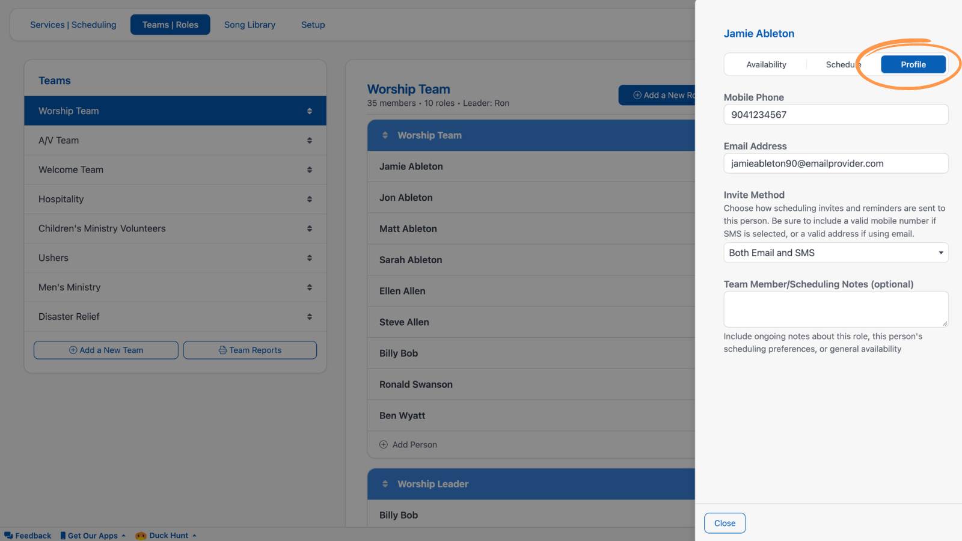Screen dimensions: 962x541
Task: Open Services | Scheduling tab
Action: click(x=73, y=25)
